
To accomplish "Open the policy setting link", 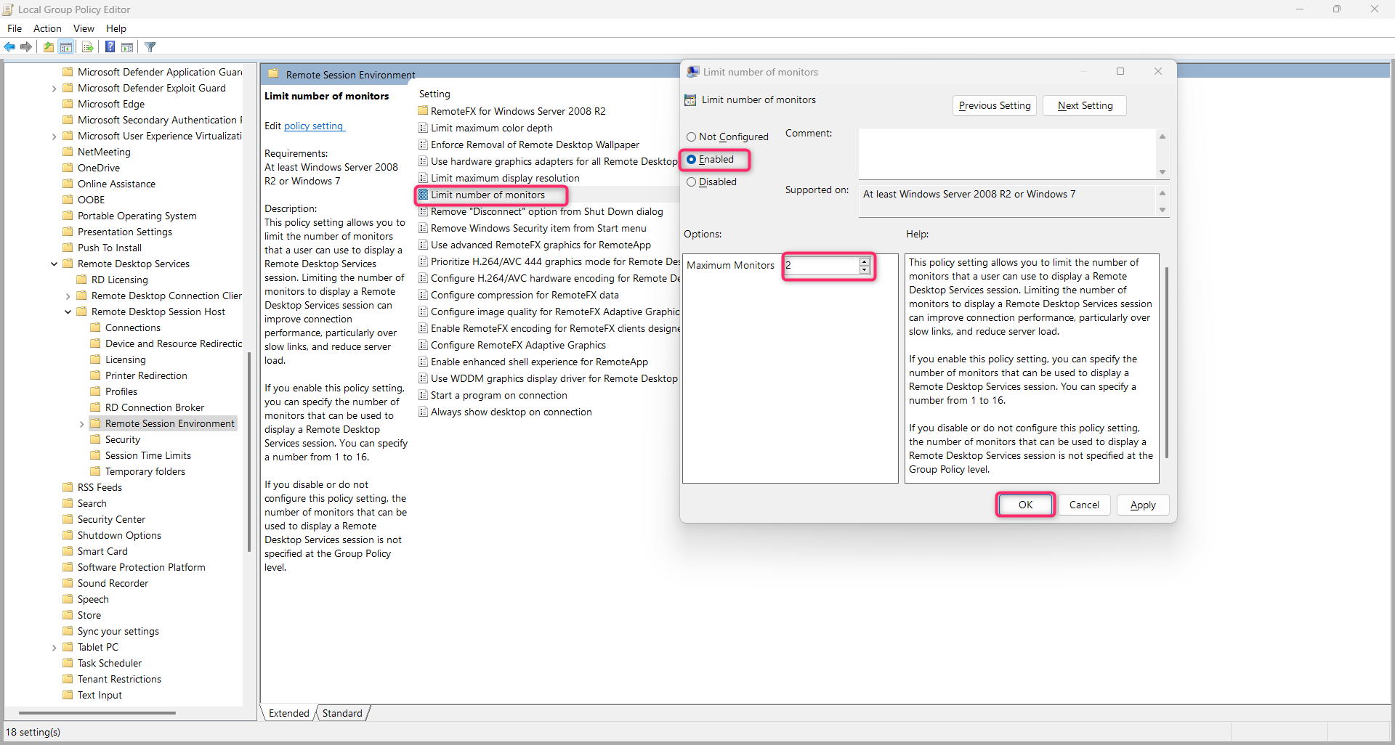I will (x=314, y=126).
